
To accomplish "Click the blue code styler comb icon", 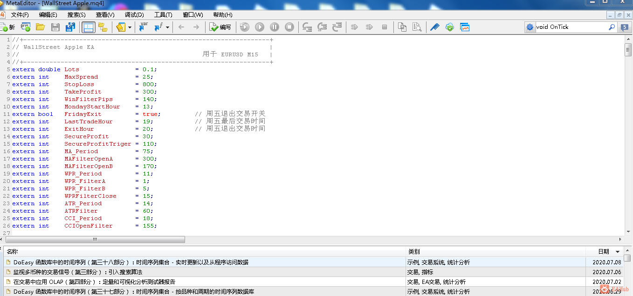I will (x=434, y=27).
